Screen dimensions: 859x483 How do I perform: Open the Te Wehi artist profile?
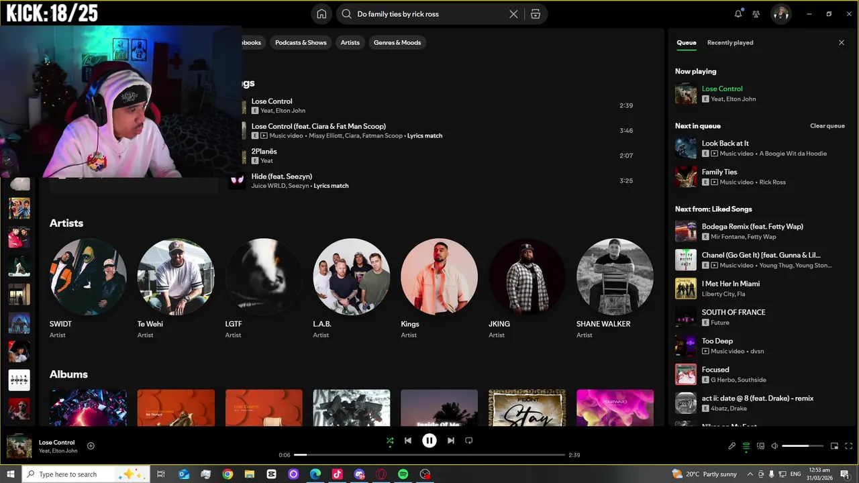(x=176, y=276)
